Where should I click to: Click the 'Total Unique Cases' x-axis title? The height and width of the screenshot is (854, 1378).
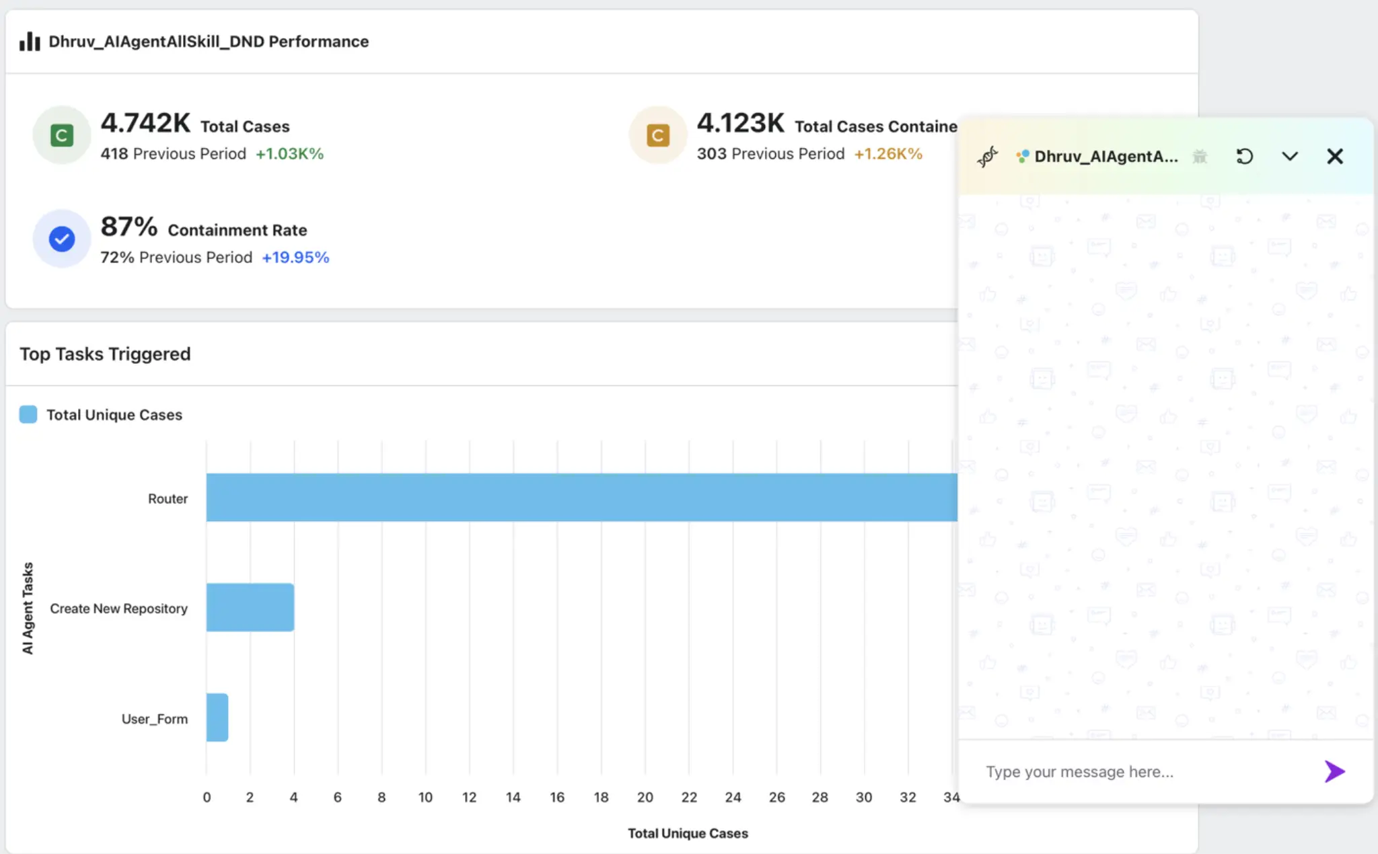(688, 833)
